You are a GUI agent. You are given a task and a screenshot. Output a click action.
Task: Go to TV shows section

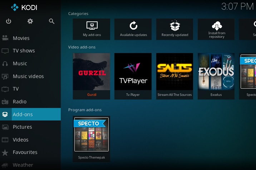tap(30, 51)
